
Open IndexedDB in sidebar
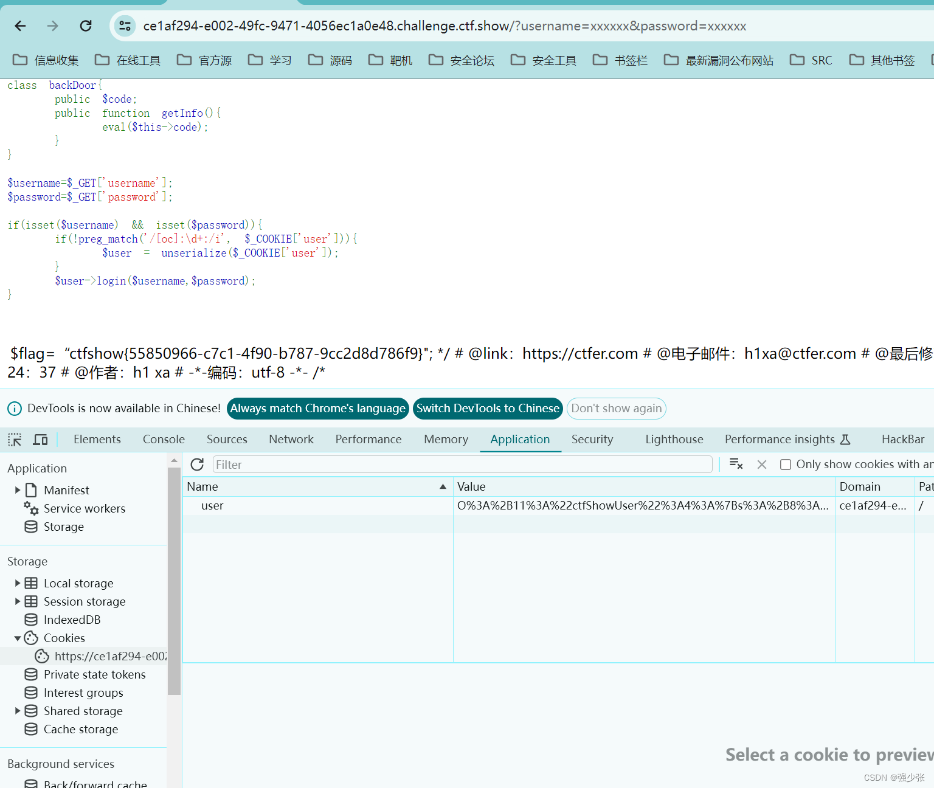click(72, 620)
